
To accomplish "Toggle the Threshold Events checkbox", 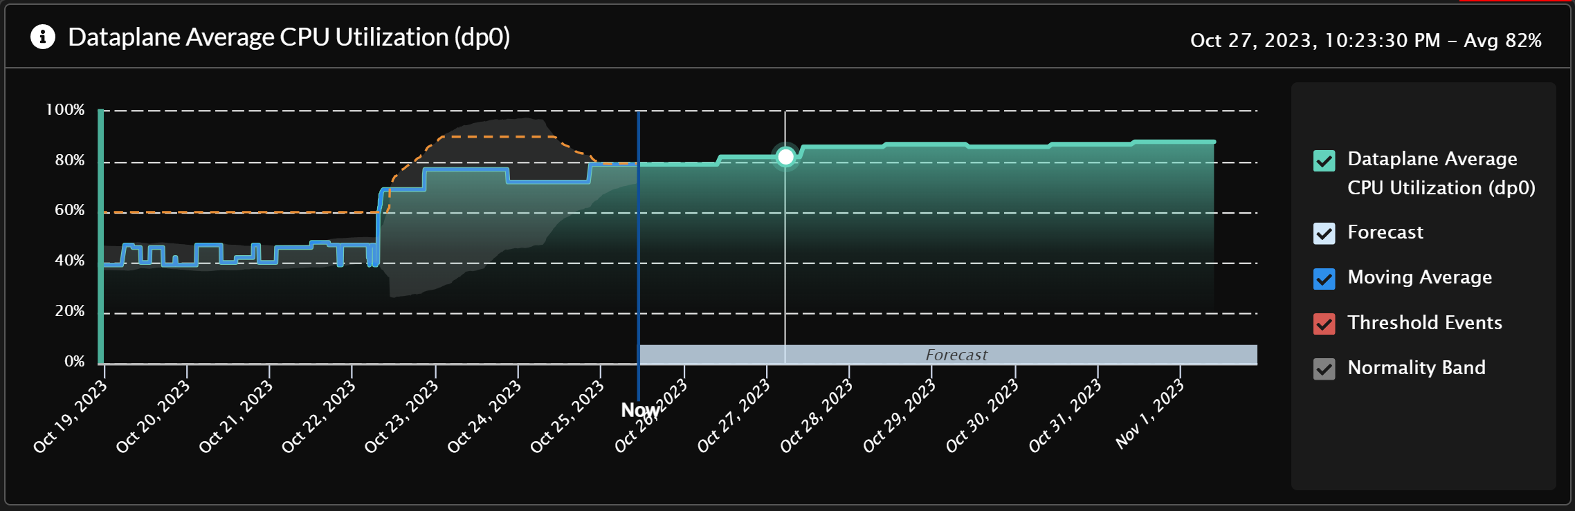I will (1324, 324).
